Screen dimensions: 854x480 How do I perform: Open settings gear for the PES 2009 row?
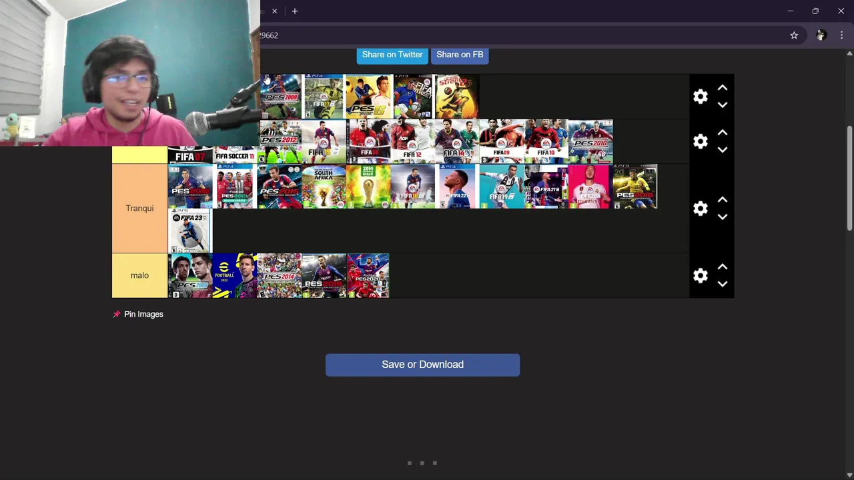[700, 97]
